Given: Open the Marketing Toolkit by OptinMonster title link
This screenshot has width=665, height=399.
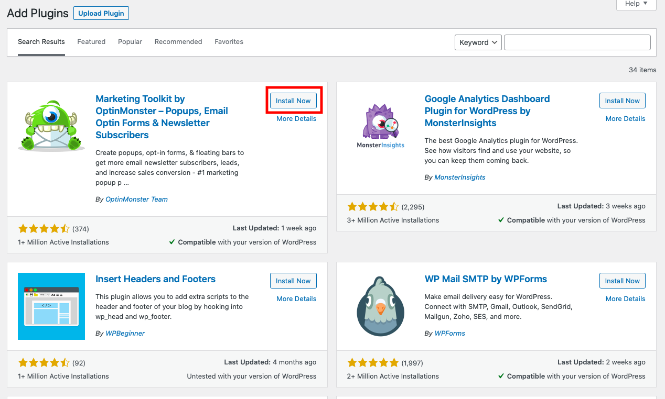Looking at the screenshot, I should (162, 117).
